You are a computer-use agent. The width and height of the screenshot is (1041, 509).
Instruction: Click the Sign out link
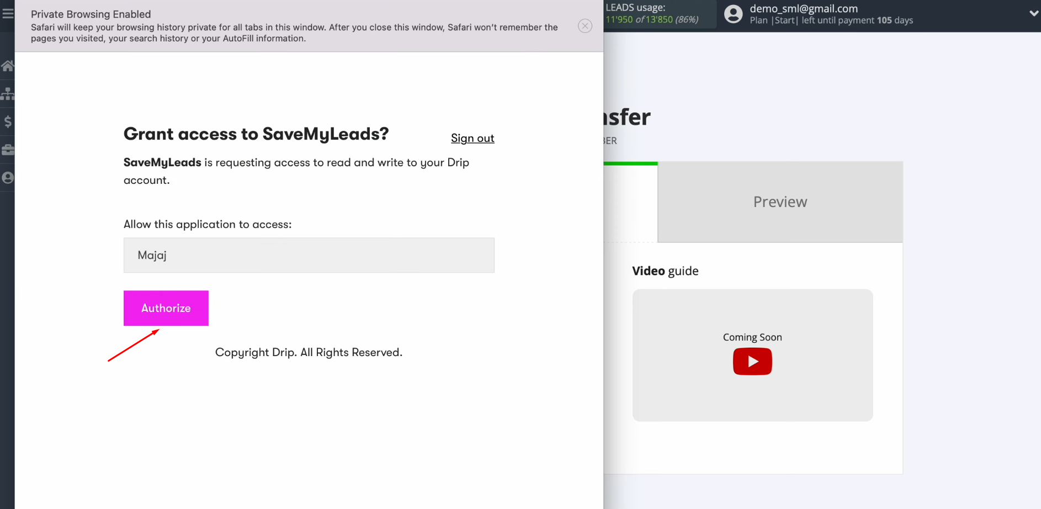coord(472,138)
